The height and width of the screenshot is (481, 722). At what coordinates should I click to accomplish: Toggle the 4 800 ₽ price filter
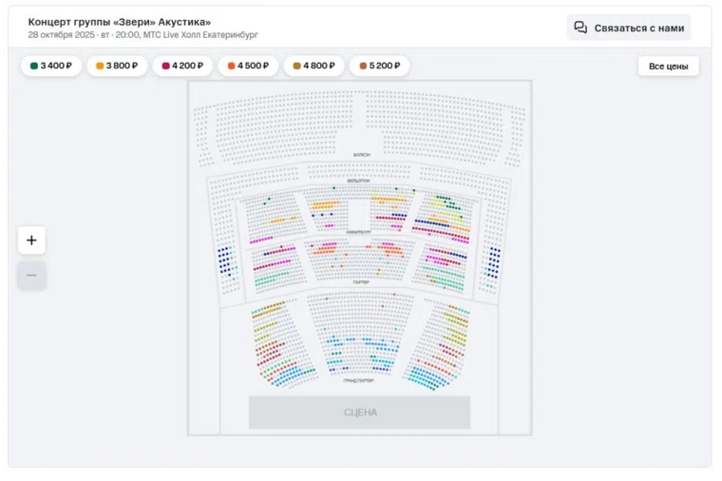(x=313, y=66)
